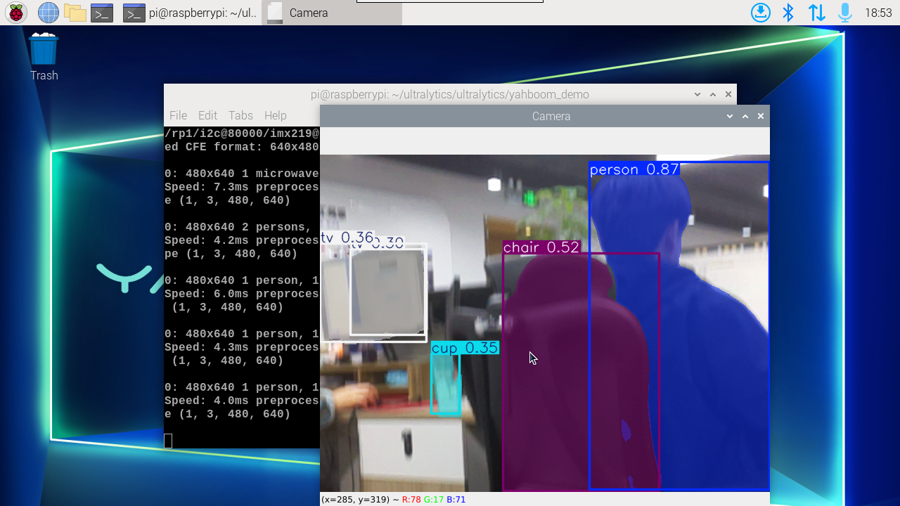Click the "Speed: 4.2ms" terminal line
Screen dimensions: 900x506
coord(242,240)
